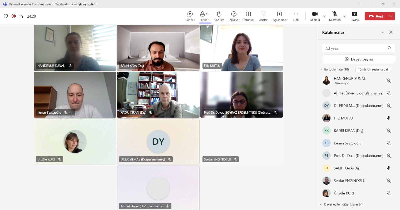The width and height of the screenshot is (400, 210).
Task: Click the recording indicator icon
Action: click(14, 16)
